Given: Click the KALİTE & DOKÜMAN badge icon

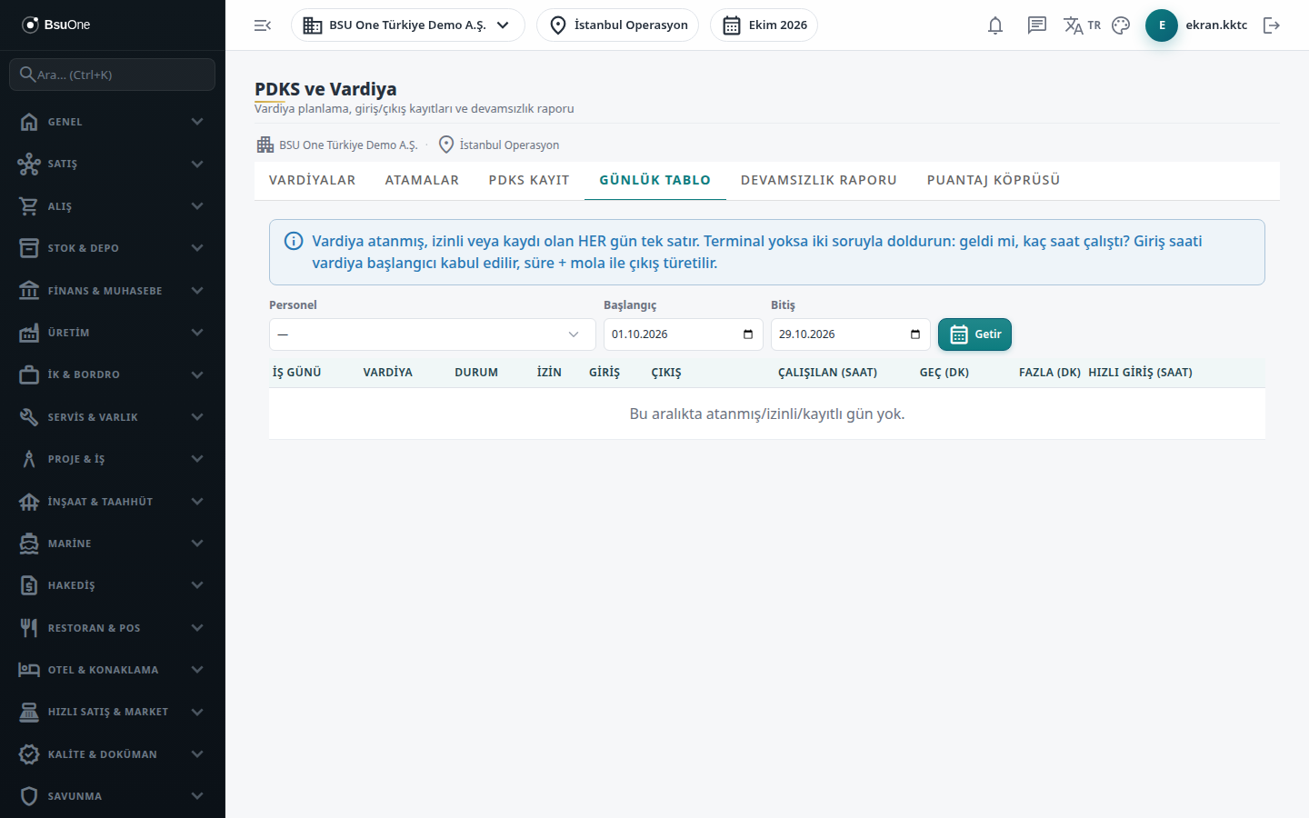Looking at the screenshot, I should (29, 754).
